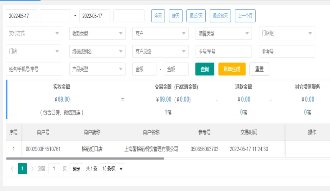Click the 卡号/单号 input field

[x=223, y=51]
